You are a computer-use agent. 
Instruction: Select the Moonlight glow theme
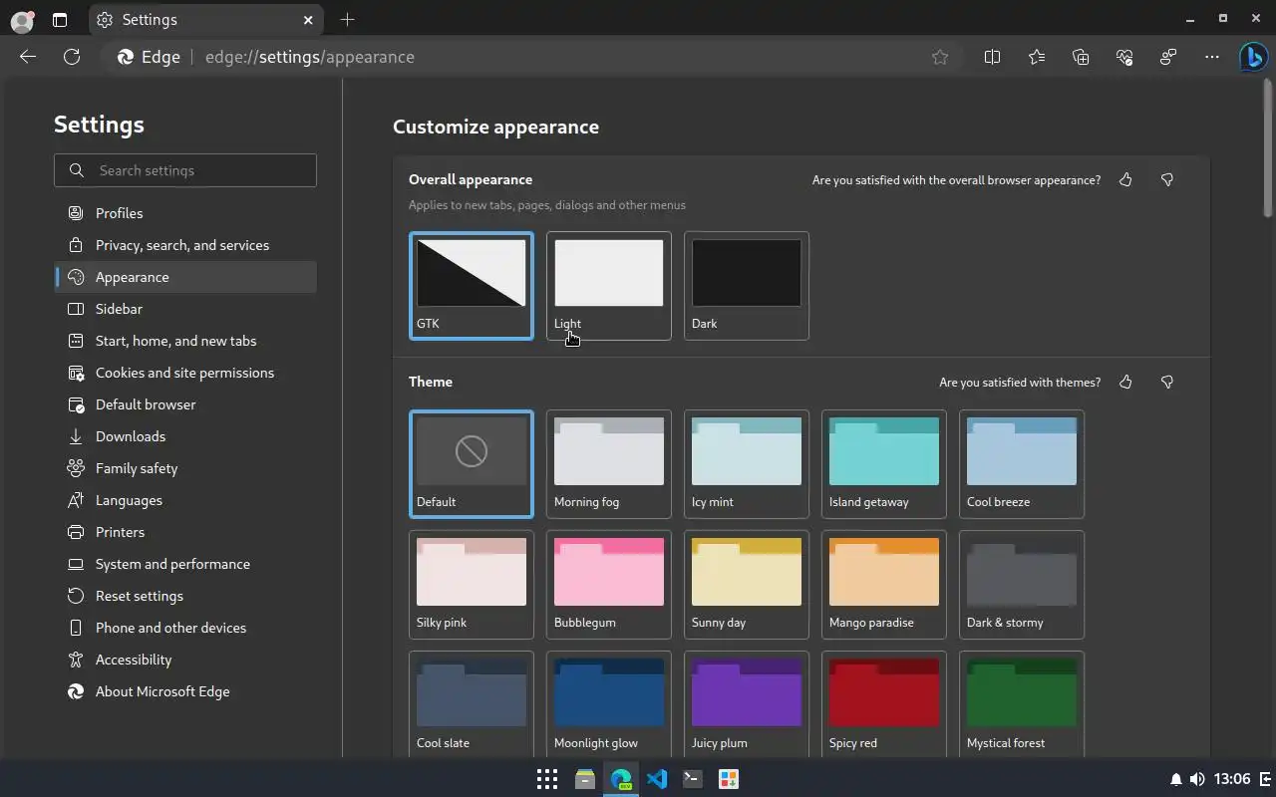pyautogui.click(x=609, y=704)
